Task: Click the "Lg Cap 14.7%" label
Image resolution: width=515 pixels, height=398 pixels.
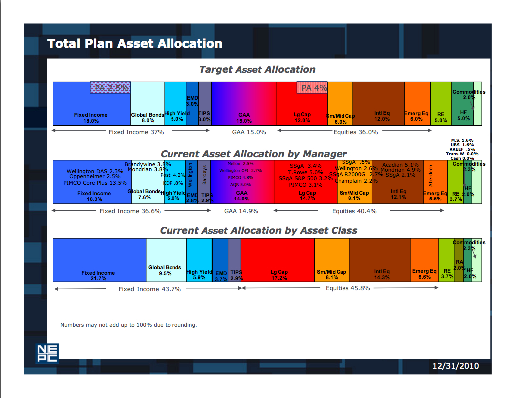Action: click(307, 196)
